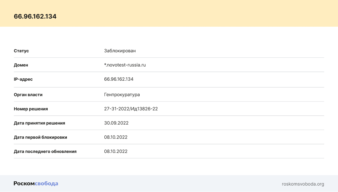Select the Дата первой блокировки label
This screenshot has height=192, width=338.
click(x=40, y=137)
